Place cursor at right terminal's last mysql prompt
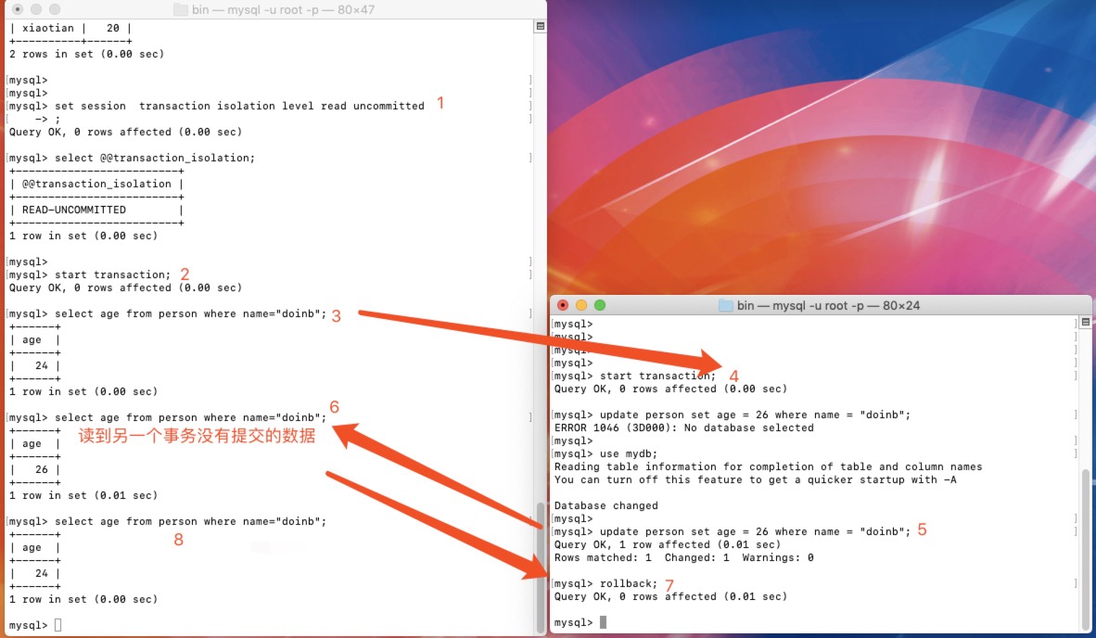 pos(603,622)
